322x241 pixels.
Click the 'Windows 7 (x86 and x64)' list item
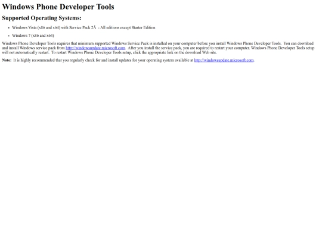pyautogui.click(x=33, y=36)
